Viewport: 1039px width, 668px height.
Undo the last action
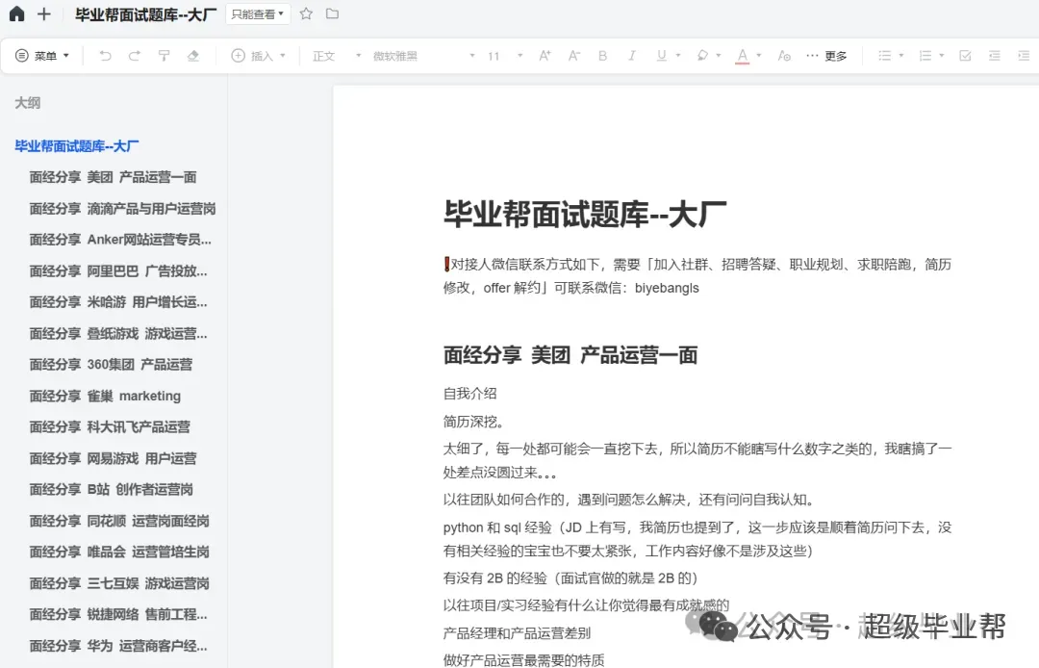click(x=105, y=56)
